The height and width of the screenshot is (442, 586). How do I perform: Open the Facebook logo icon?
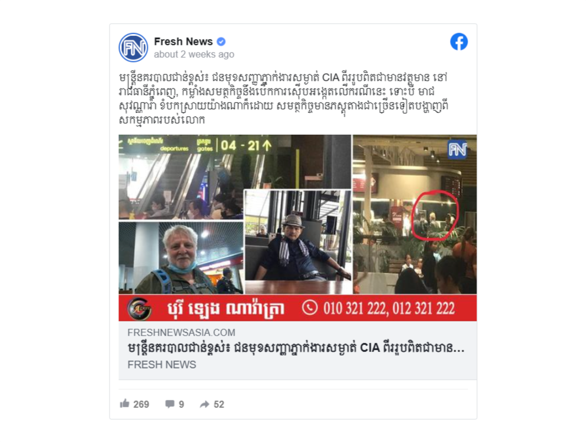pos(459,41)
